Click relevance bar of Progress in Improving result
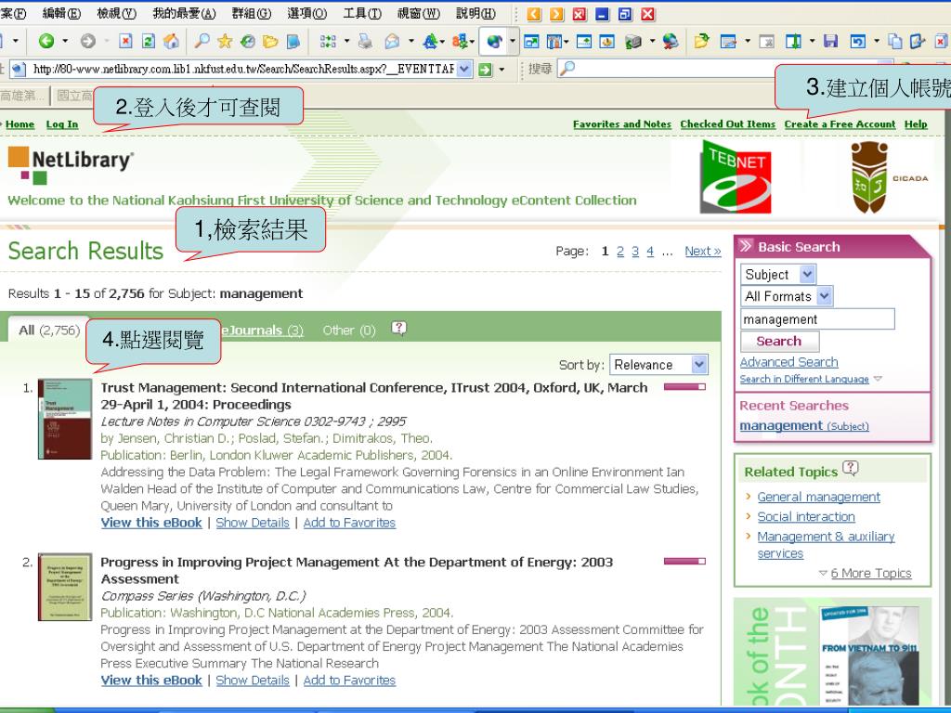Viewport: 951px width, 713px height. tap(684, 562)
